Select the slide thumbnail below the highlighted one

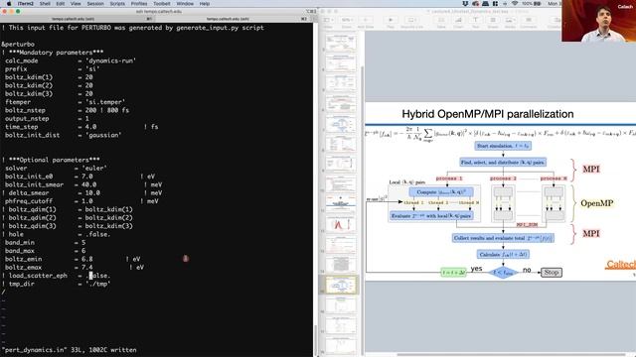341,304
